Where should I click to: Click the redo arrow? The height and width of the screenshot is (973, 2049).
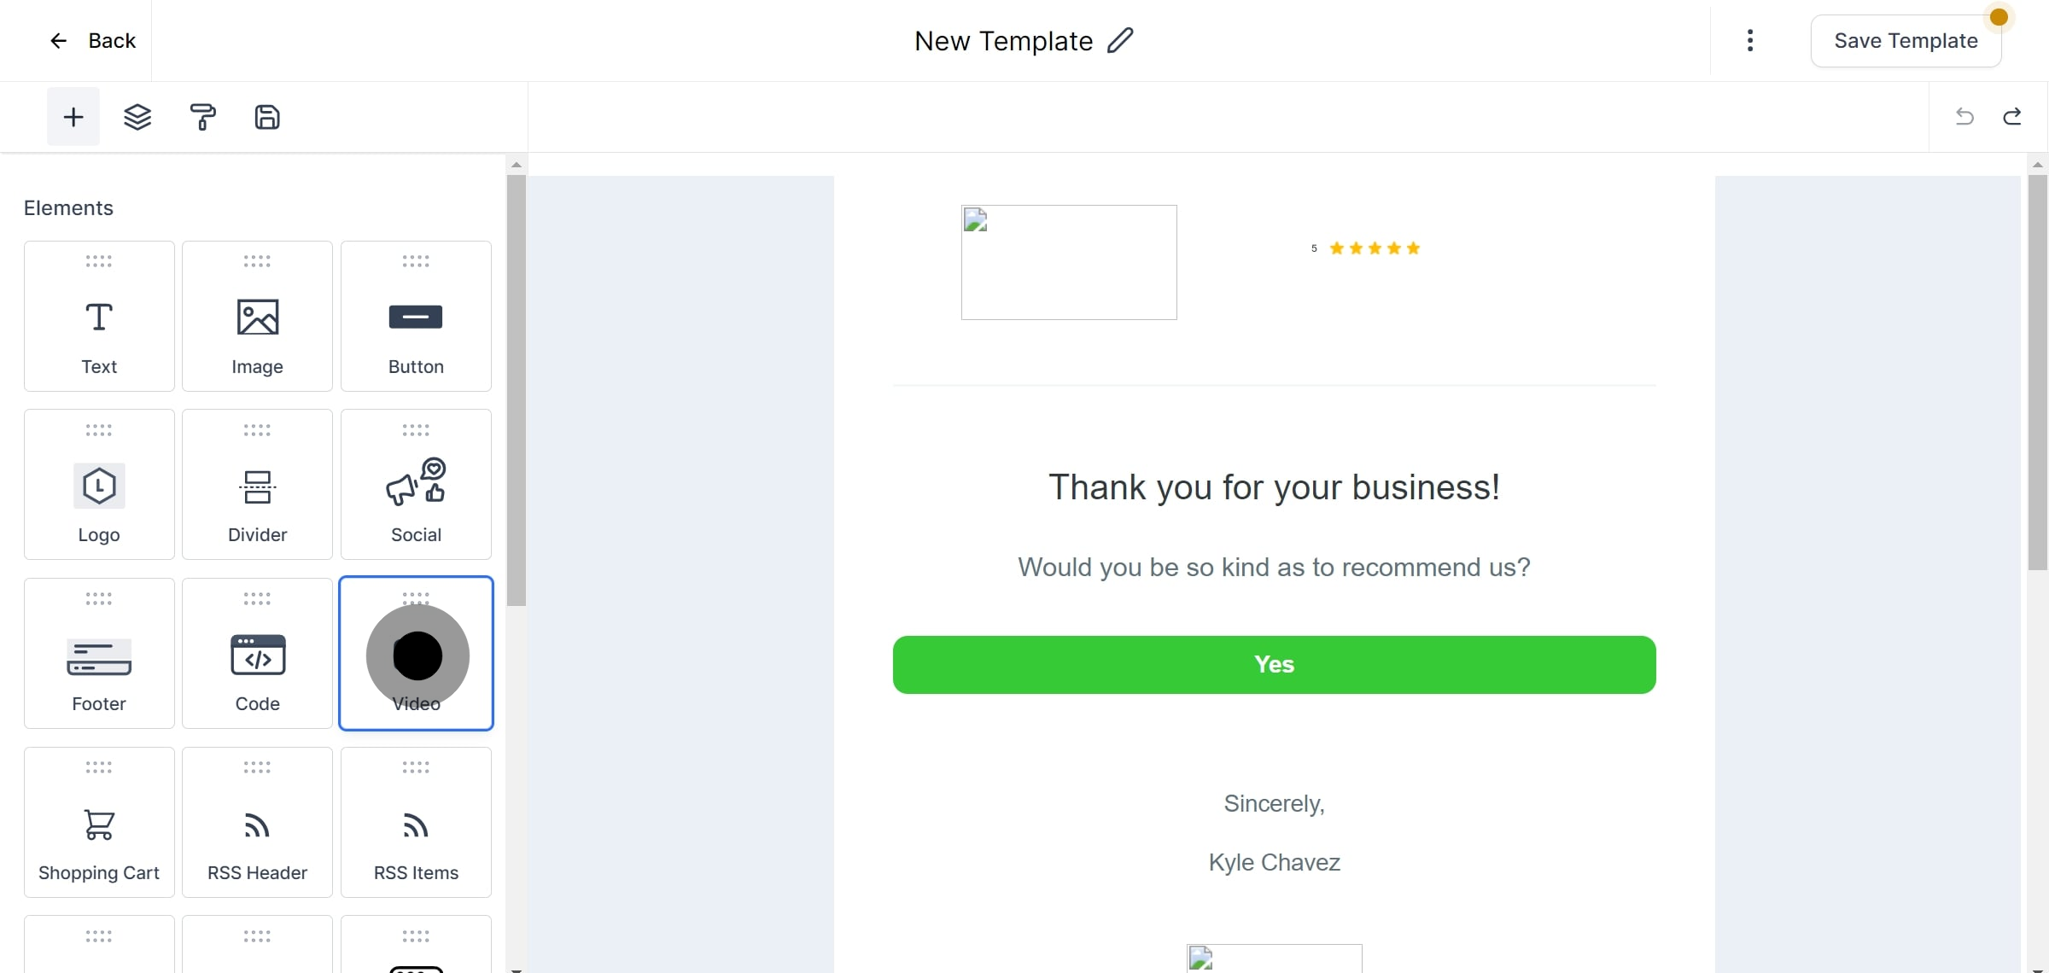[2012, 116]
